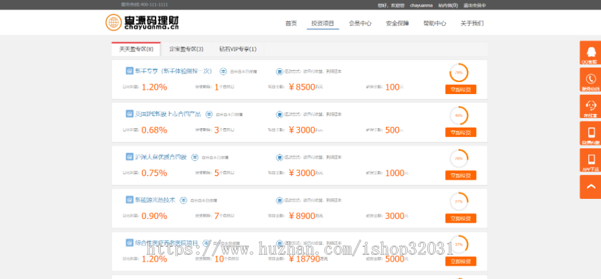Viewport: 601px width, 279px height.
Task: Open the 综合性医疗养老医院项目 title link
Action: 167,242
